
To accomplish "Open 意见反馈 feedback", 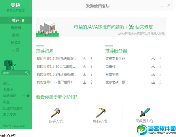I will [x=10, y=115].
